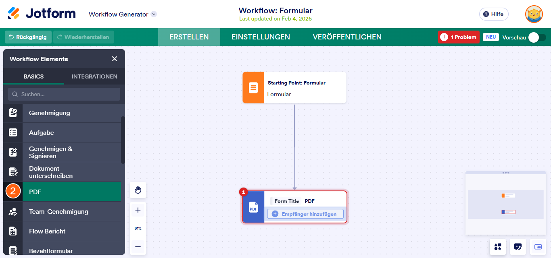
Task: Click the shapes element library icon bottom right
Action: (497, 247)
